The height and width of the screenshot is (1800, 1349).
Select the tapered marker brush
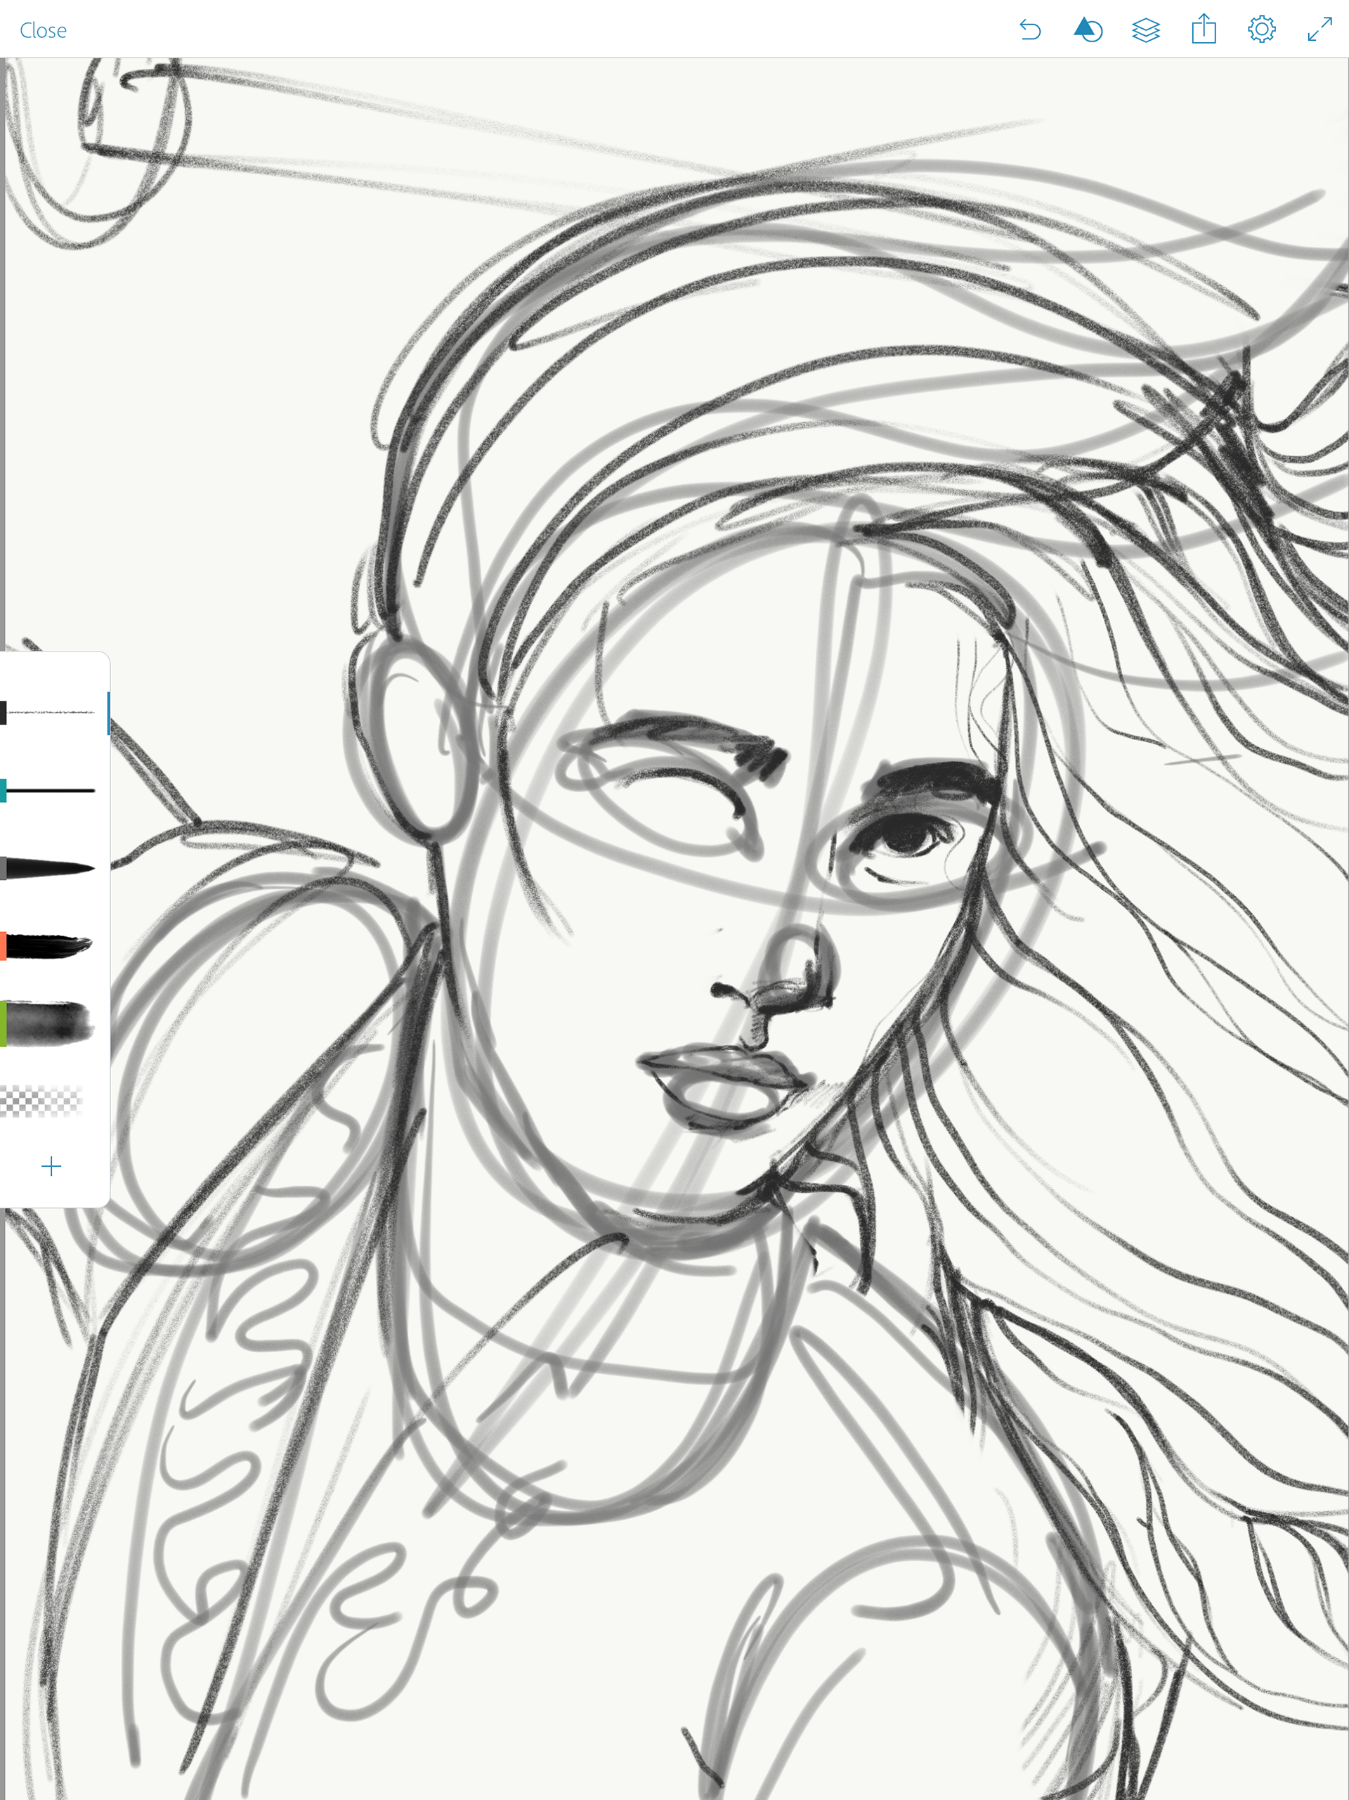click(51, 867)
